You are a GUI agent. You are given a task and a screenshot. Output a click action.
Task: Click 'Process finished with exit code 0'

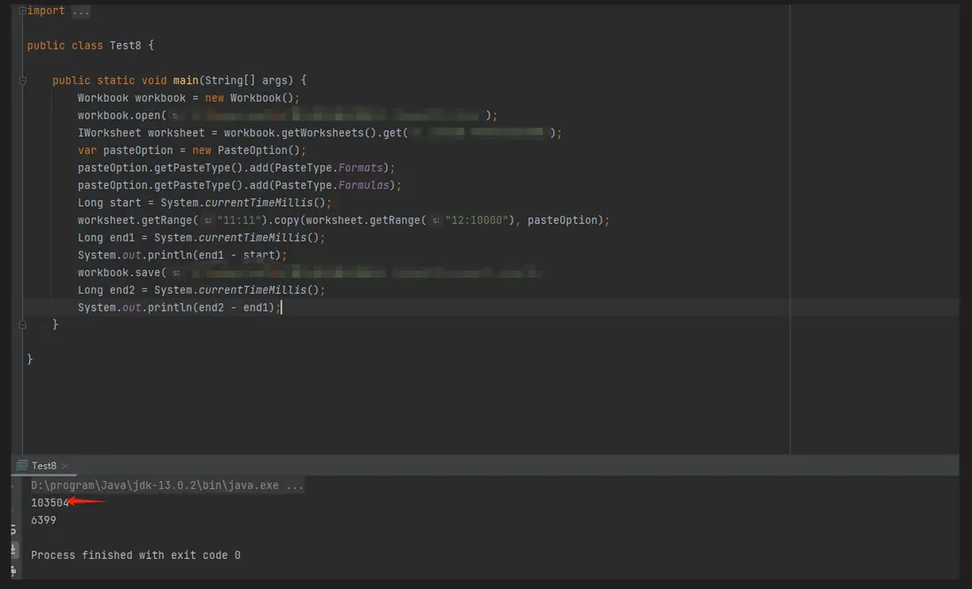click(135, 555)
